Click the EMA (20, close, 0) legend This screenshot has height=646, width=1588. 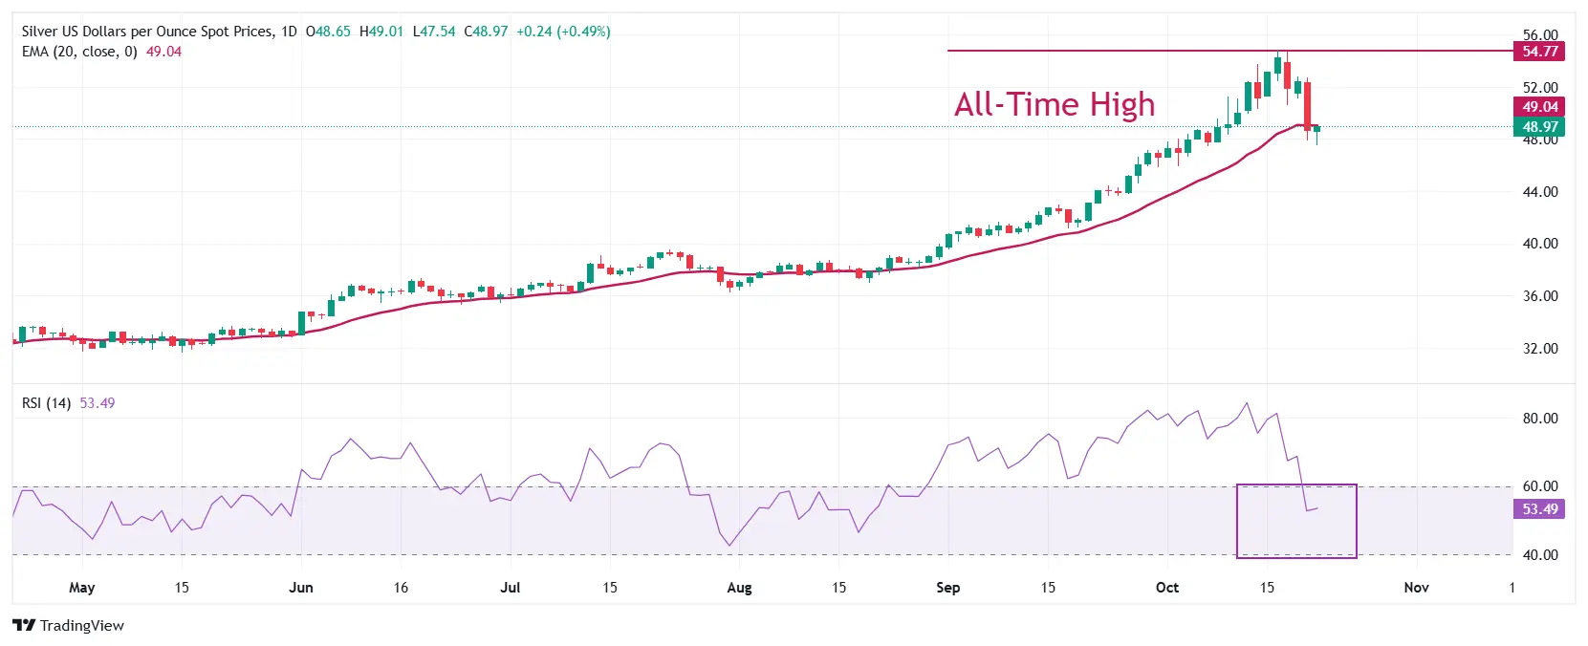79,52
